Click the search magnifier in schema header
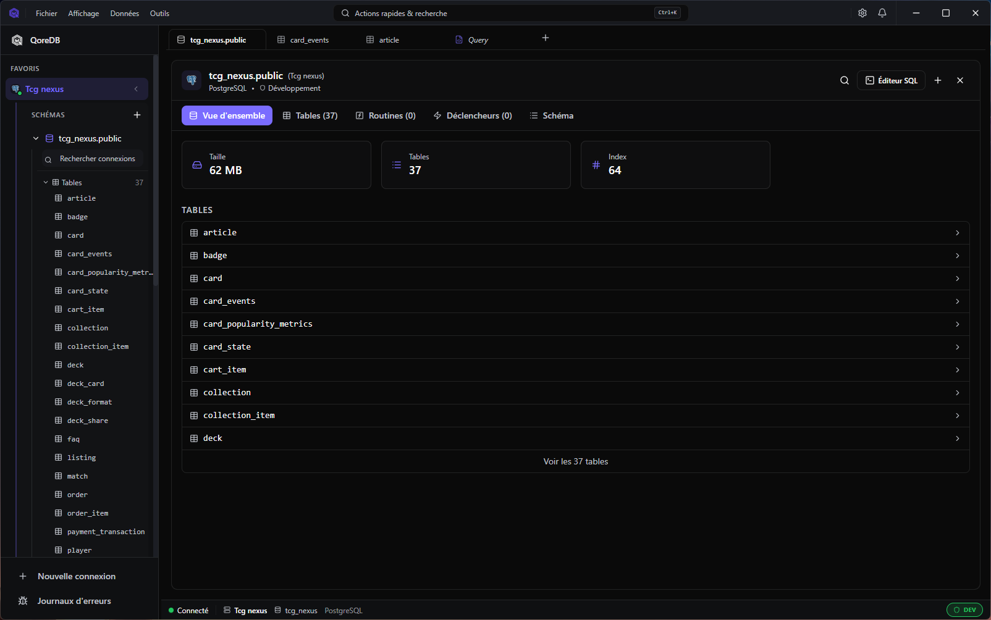 click(845, 80)
